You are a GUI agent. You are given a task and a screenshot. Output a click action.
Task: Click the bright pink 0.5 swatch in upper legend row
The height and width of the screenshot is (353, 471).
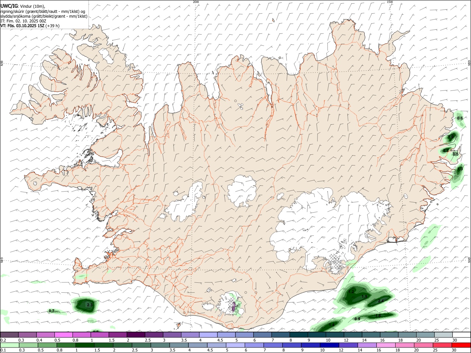(x=63, y=335)
